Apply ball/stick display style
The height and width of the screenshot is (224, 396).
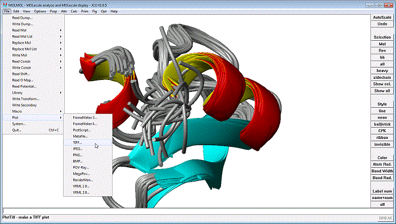(382, 124)
